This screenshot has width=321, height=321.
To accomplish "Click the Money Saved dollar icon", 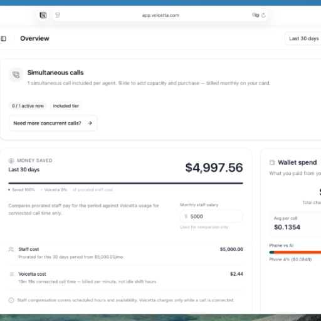I will click(x=11, y=160).
